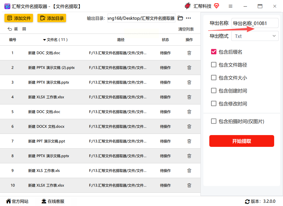Open output folder via folder icon

(180, 18)
